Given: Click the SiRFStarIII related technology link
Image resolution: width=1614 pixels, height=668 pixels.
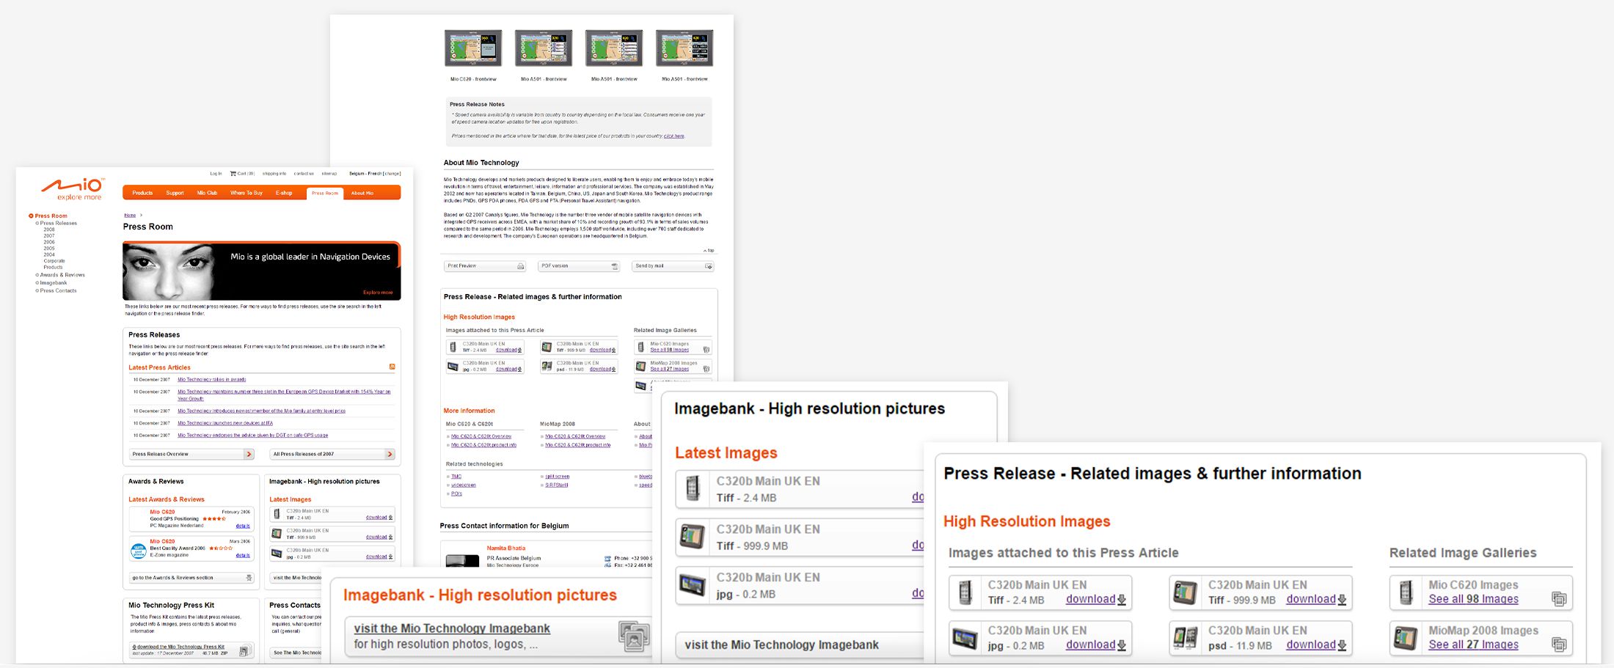Looking at the screenshot, I should [x=557, y=485].
